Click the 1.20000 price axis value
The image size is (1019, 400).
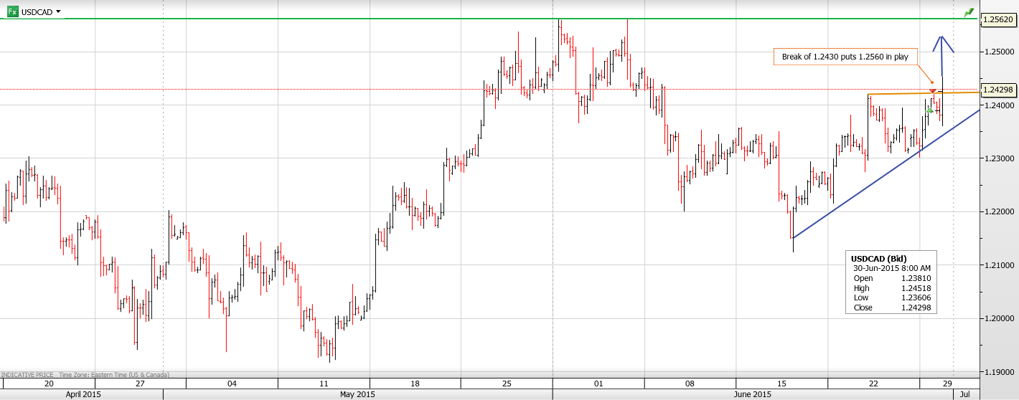998,319
